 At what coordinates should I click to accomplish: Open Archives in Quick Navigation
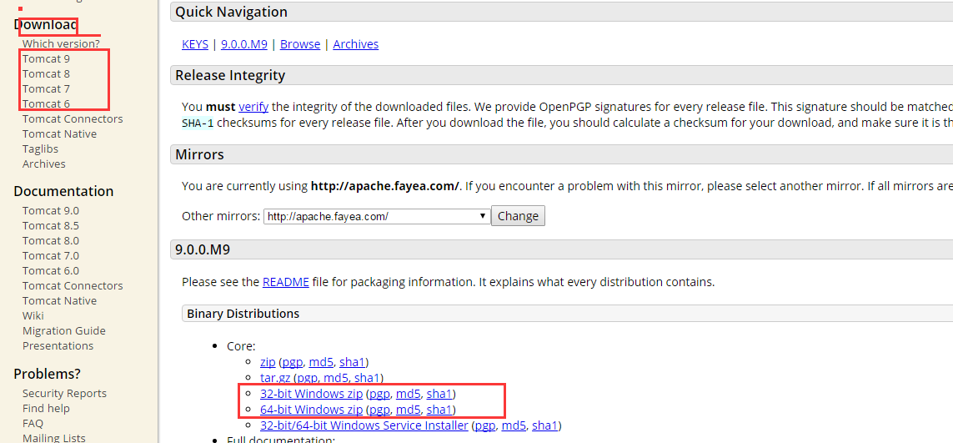click(x=355, y=44)
